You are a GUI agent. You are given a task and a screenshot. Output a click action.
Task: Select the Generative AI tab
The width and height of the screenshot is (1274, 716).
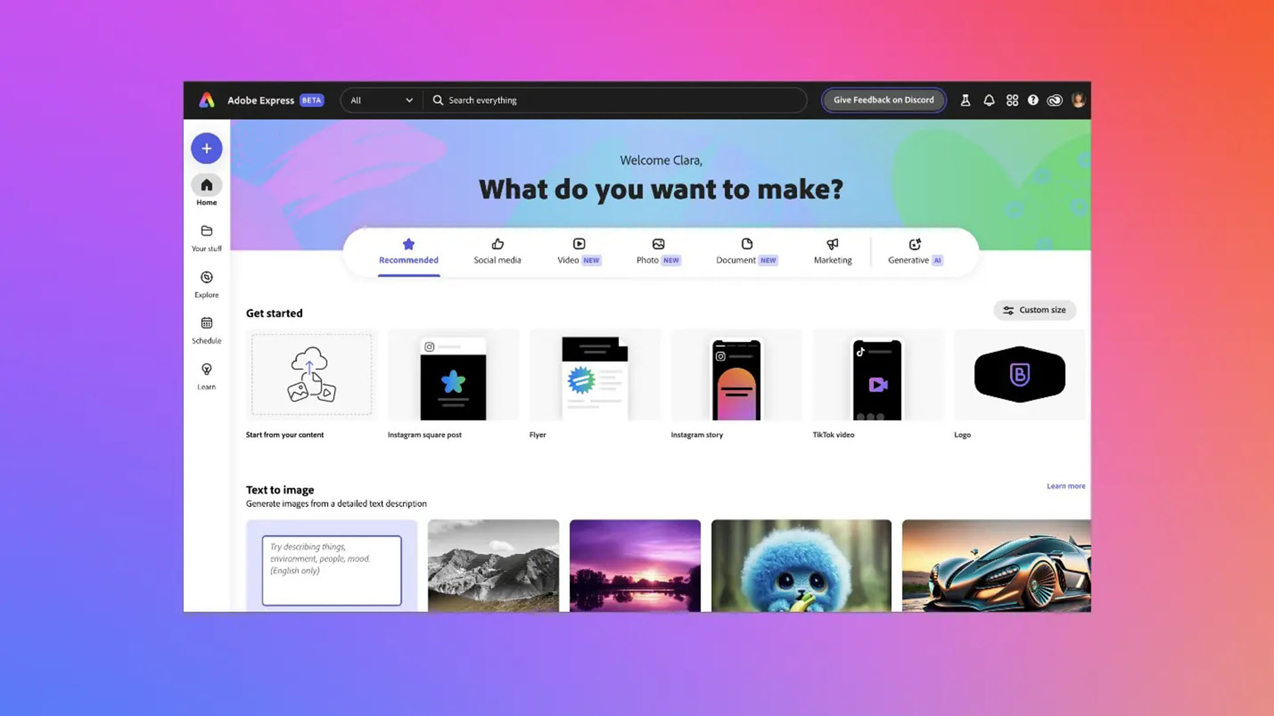coord(915,251)
